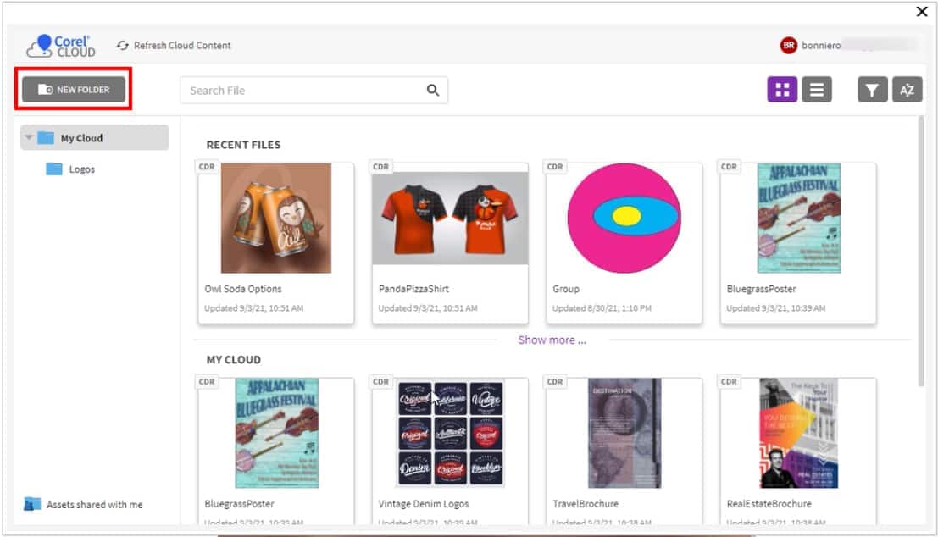Open the Assets shared with me icon
Viewport: 938px width, 537px height.
click(31, 504)
